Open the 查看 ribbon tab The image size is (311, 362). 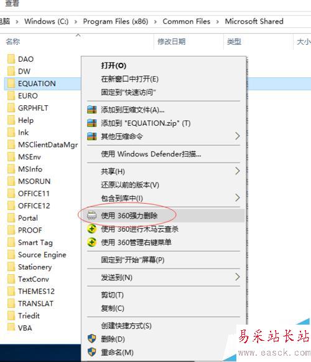click(12, 3)
